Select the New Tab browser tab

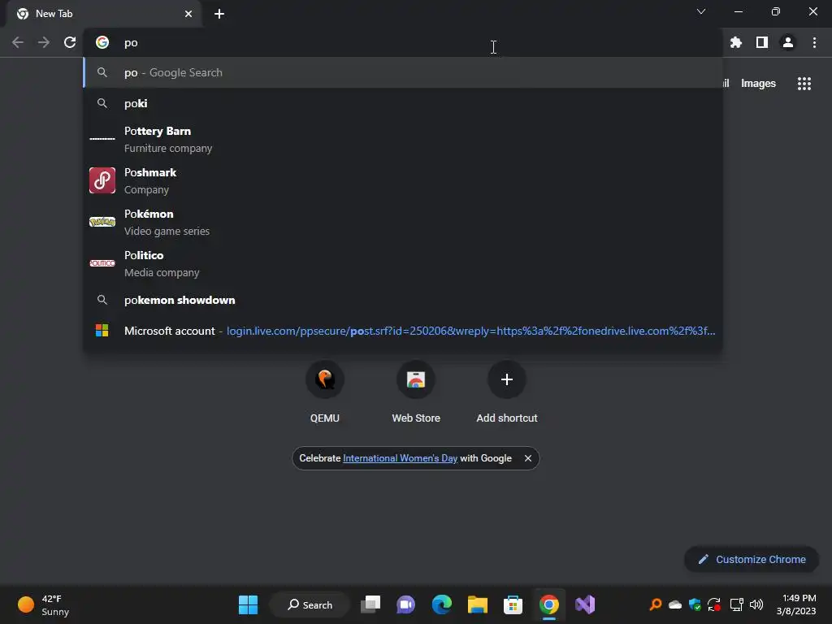coord(105,14)
